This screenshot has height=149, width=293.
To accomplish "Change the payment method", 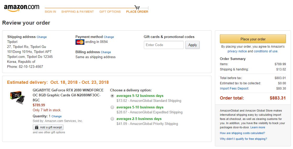I will (x=109, y=37).
